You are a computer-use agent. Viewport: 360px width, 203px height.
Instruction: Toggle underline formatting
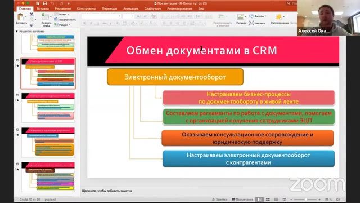point(97,23)
